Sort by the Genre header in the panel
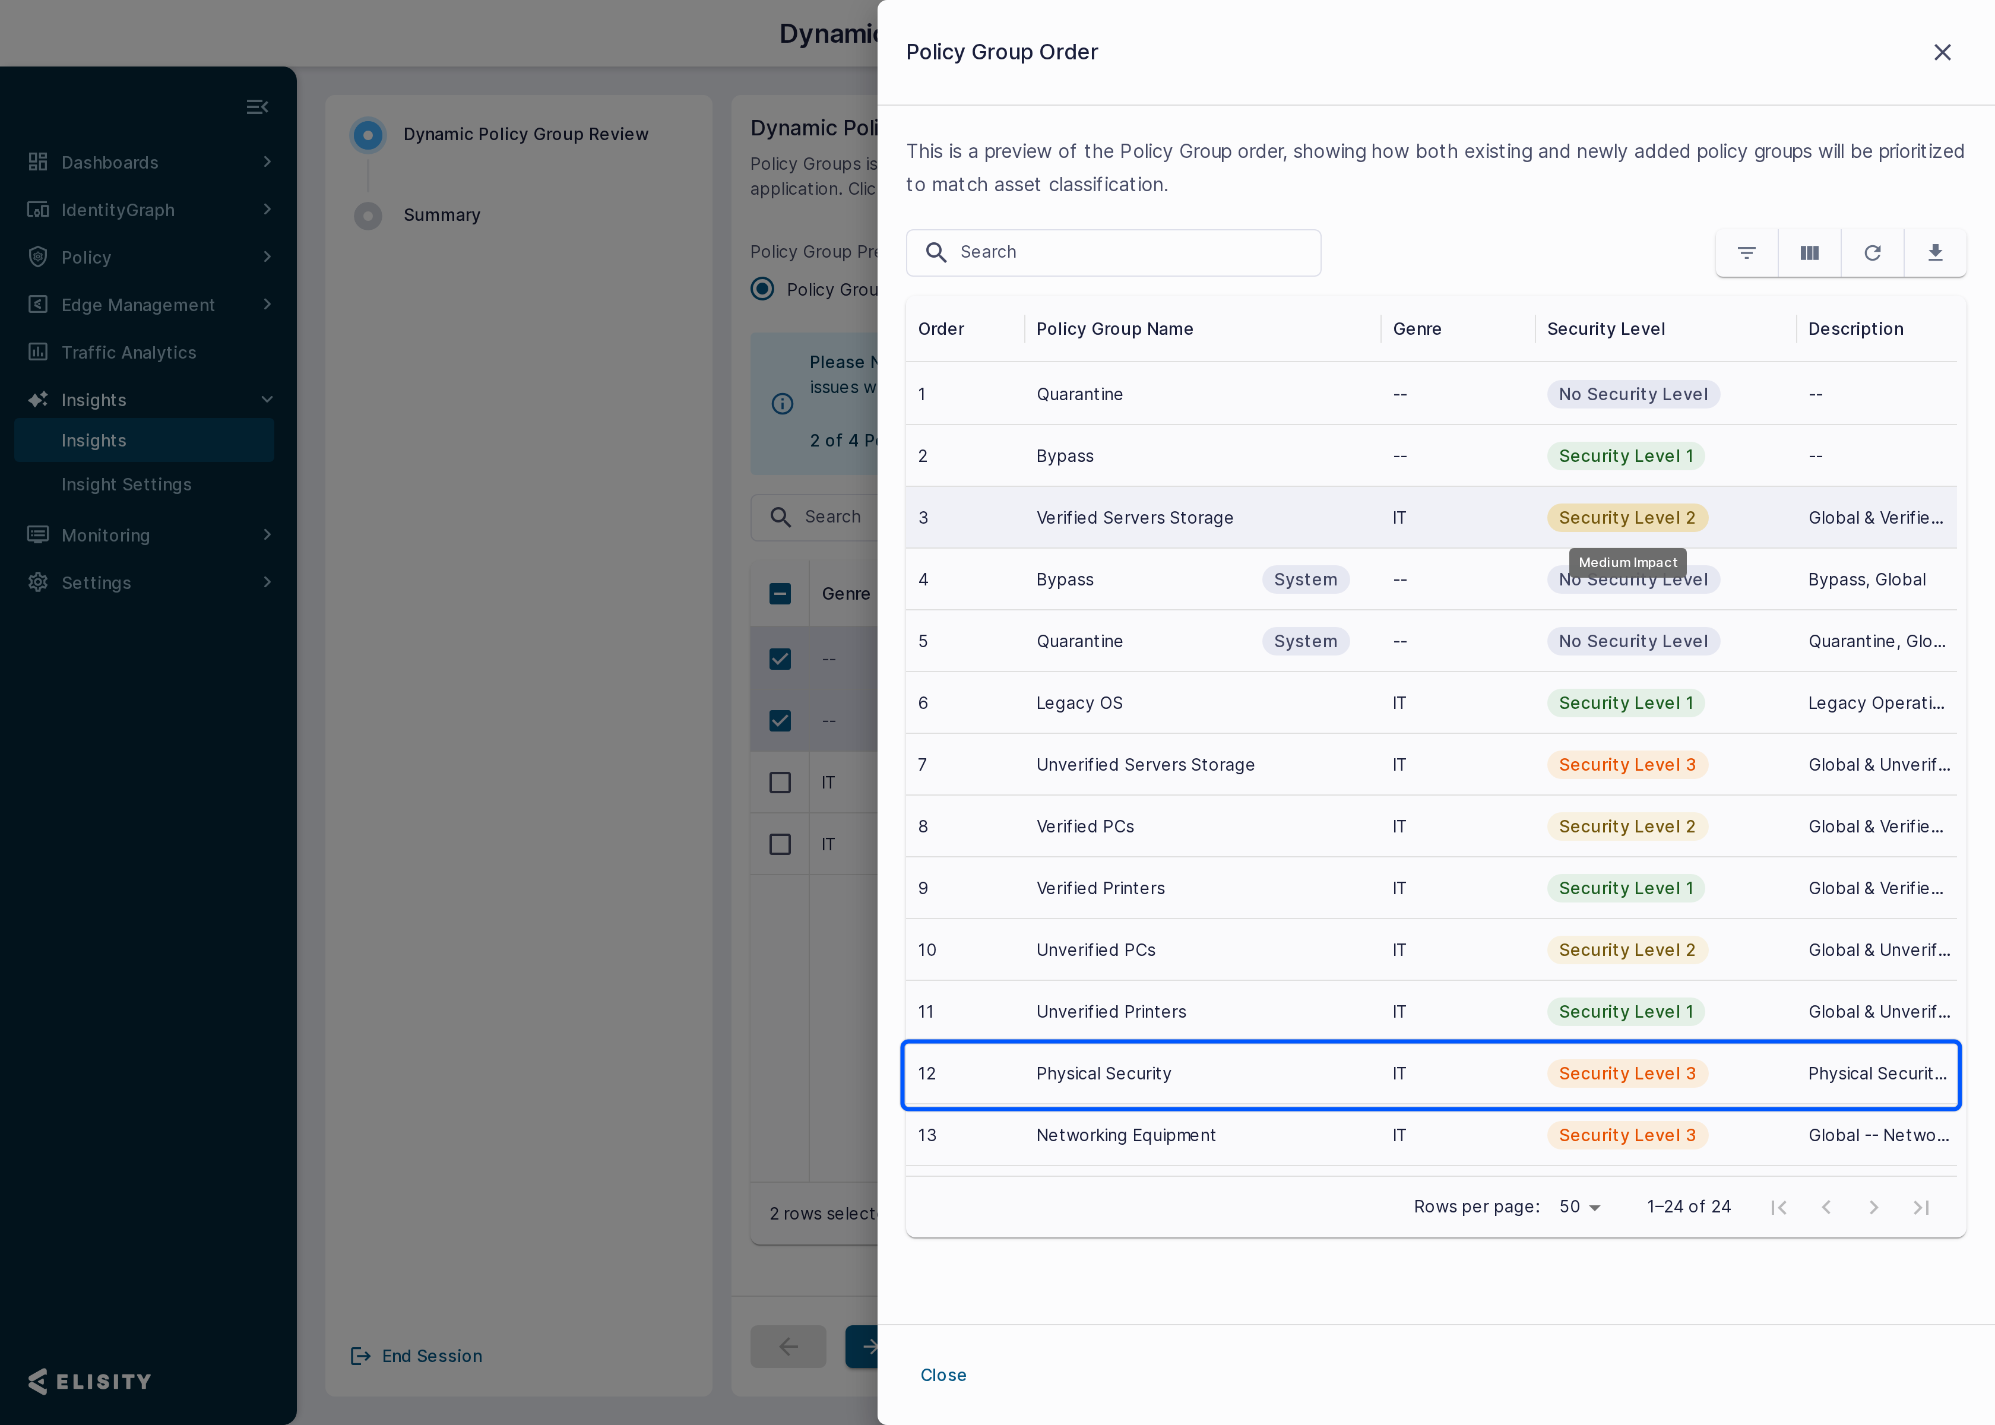 1417,329
